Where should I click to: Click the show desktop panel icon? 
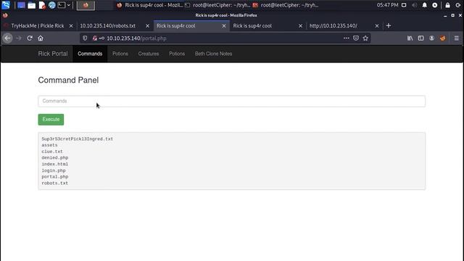pyautogui.click(x=21, y=5)
